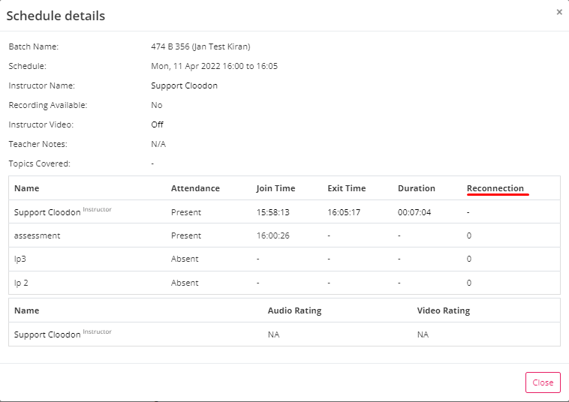The height and width of the screenshot is (402, 569).
Task: Click Support Cloodon in ratings table
Action: pyautogui.click(x=47, y=334)
